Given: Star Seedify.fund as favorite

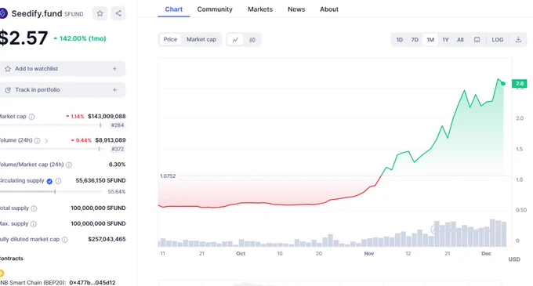Looking at the screenshot, I should pos(100,13).
